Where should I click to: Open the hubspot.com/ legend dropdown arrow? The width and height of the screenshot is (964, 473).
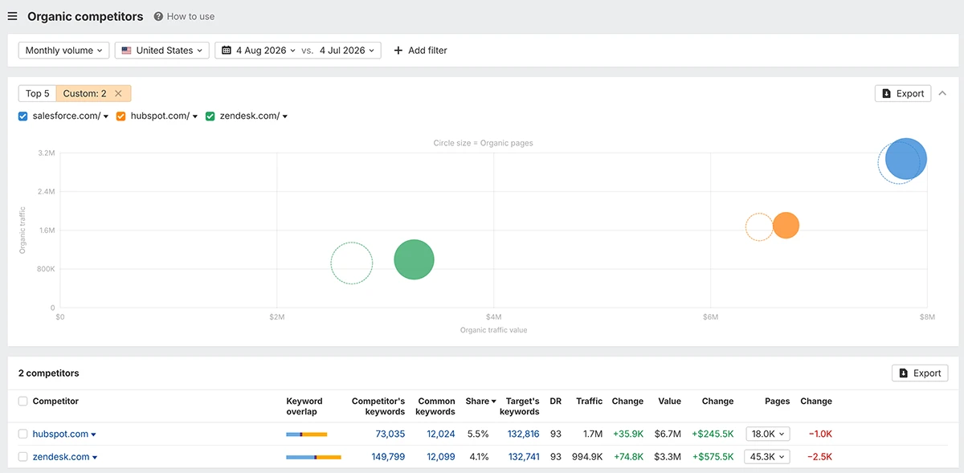[195, 116]
